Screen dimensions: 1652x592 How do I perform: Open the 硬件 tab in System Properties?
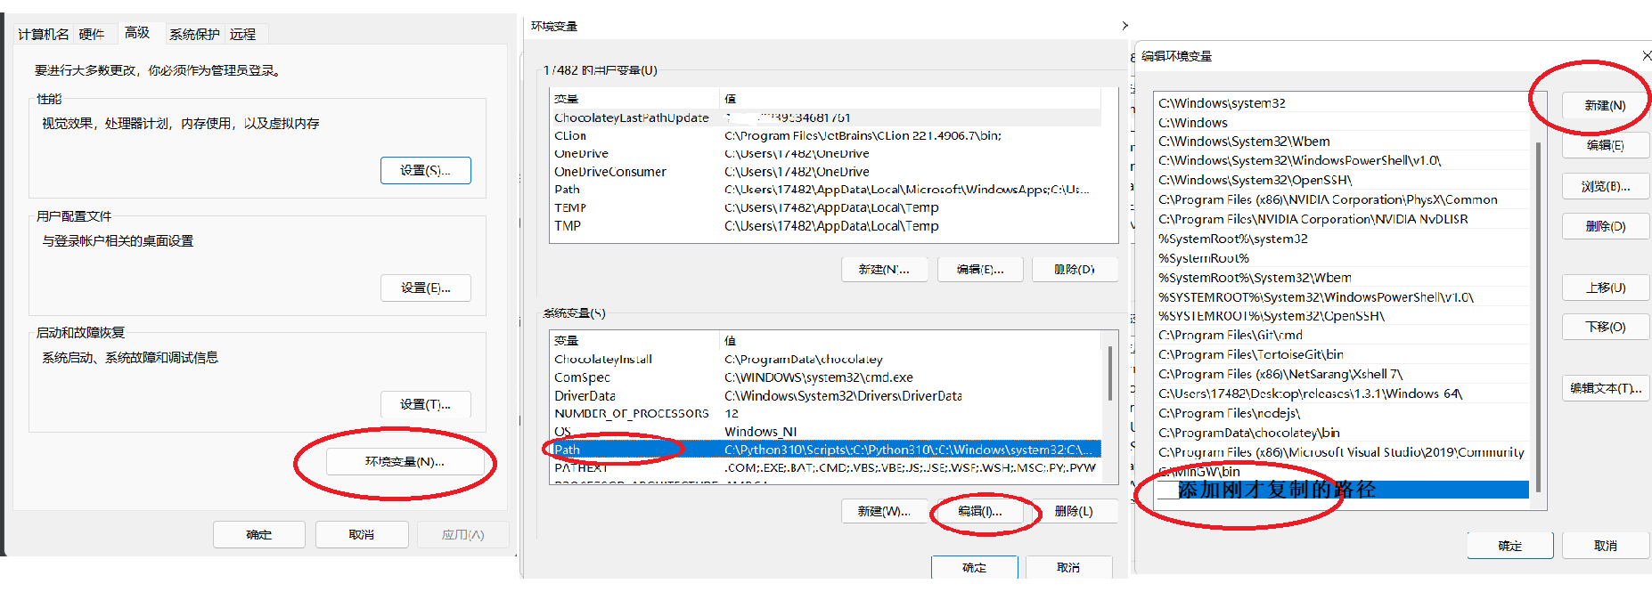[92, 34]
